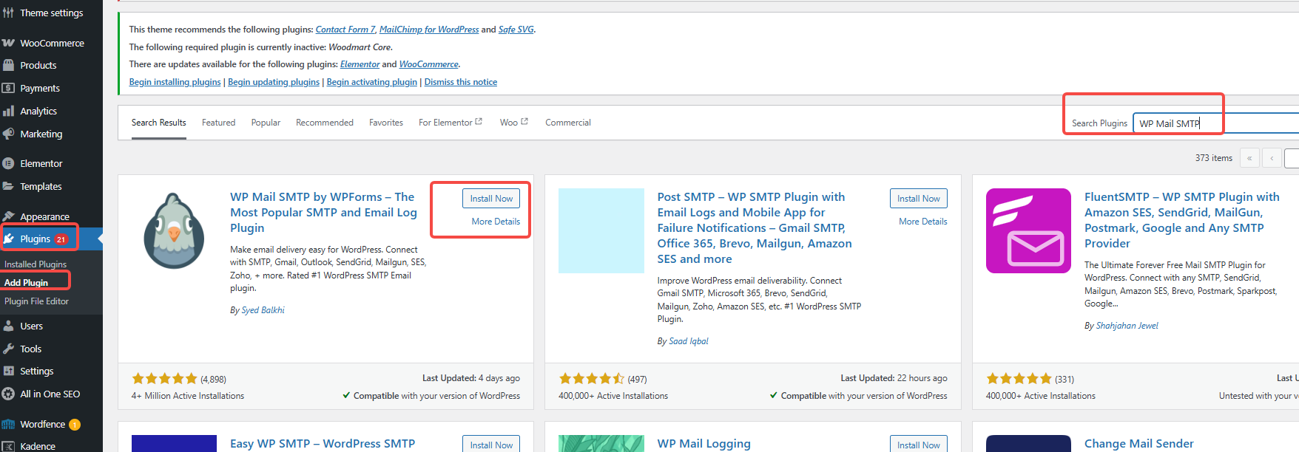Open the For Elementor external tab
The width and height of the screenshot is (1299, 452).
point(450,123)
